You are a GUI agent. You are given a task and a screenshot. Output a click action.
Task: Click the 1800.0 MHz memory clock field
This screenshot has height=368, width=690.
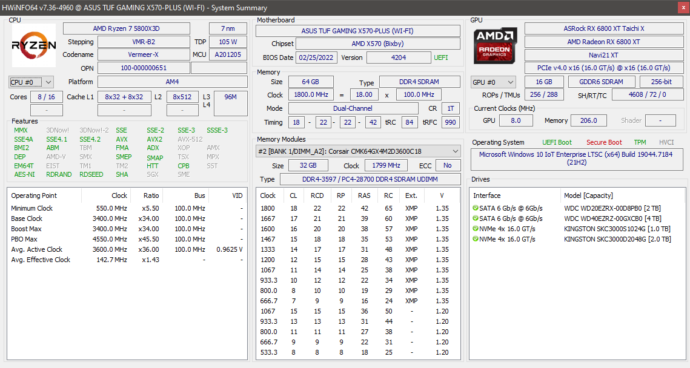pyautogui.click(x=311, y=94)
